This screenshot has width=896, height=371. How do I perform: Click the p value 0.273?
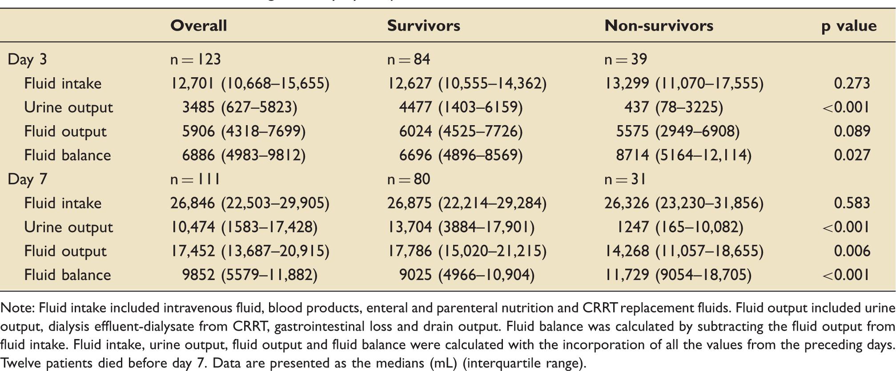point(852,83)
